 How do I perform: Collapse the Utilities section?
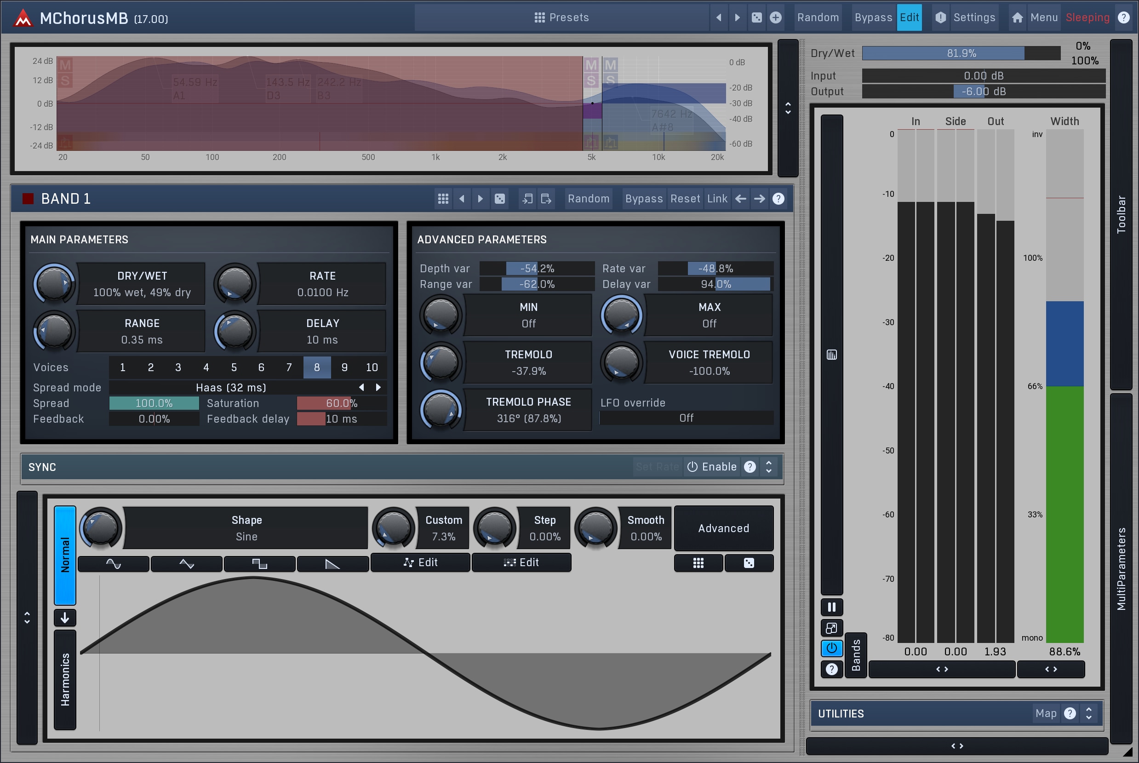pos(1089,713)
